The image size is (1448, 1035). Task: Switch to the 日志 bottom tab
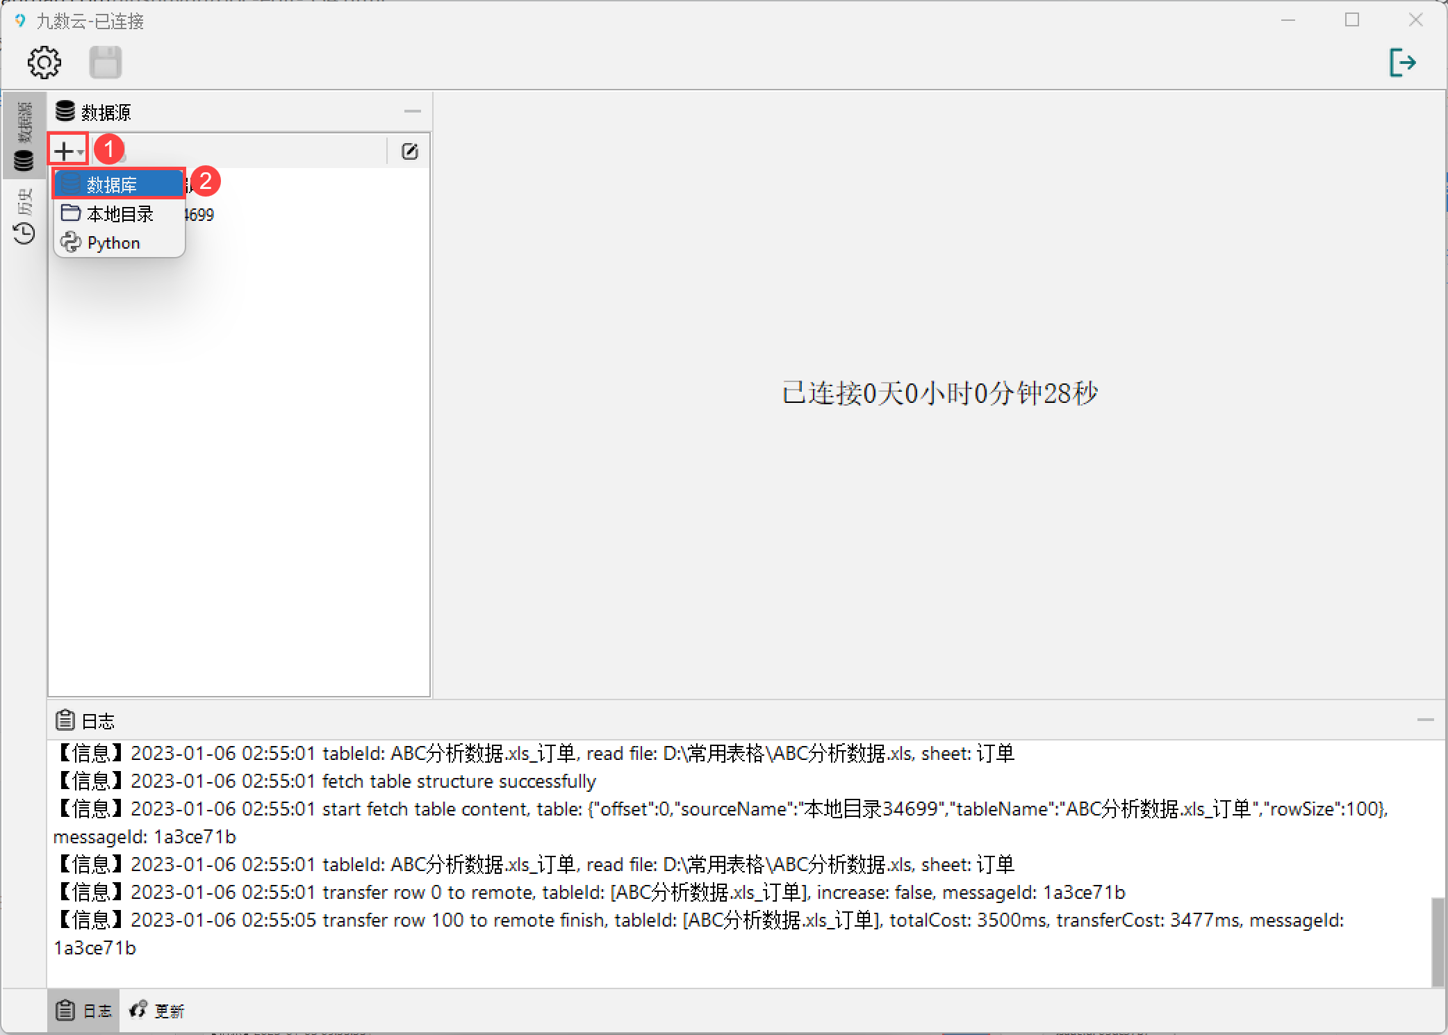click(x=83, y=1011)
